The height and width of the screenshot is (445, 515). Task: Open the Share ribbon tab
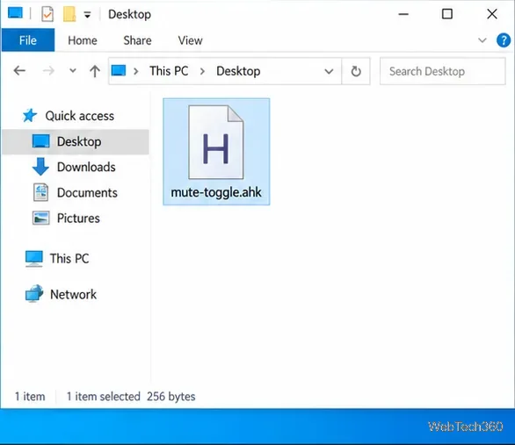[137, 40]
